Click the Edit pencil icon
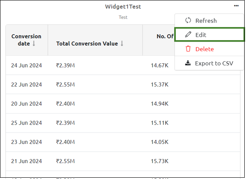This screenshot has width=246, height=179. coord(188,35)
